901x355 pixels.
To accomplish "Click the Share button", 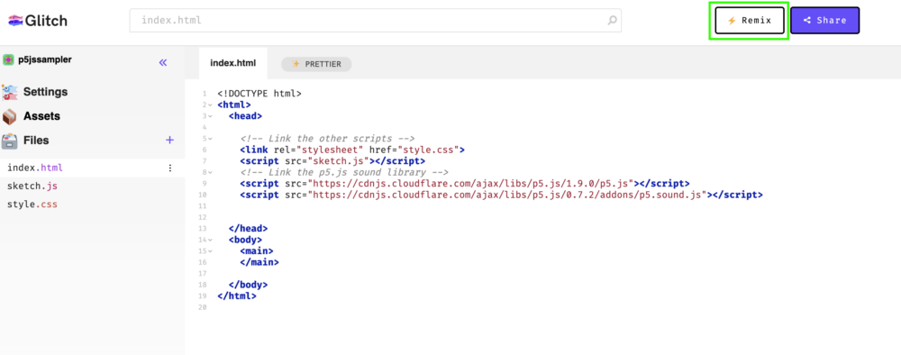I will [824, 21].
